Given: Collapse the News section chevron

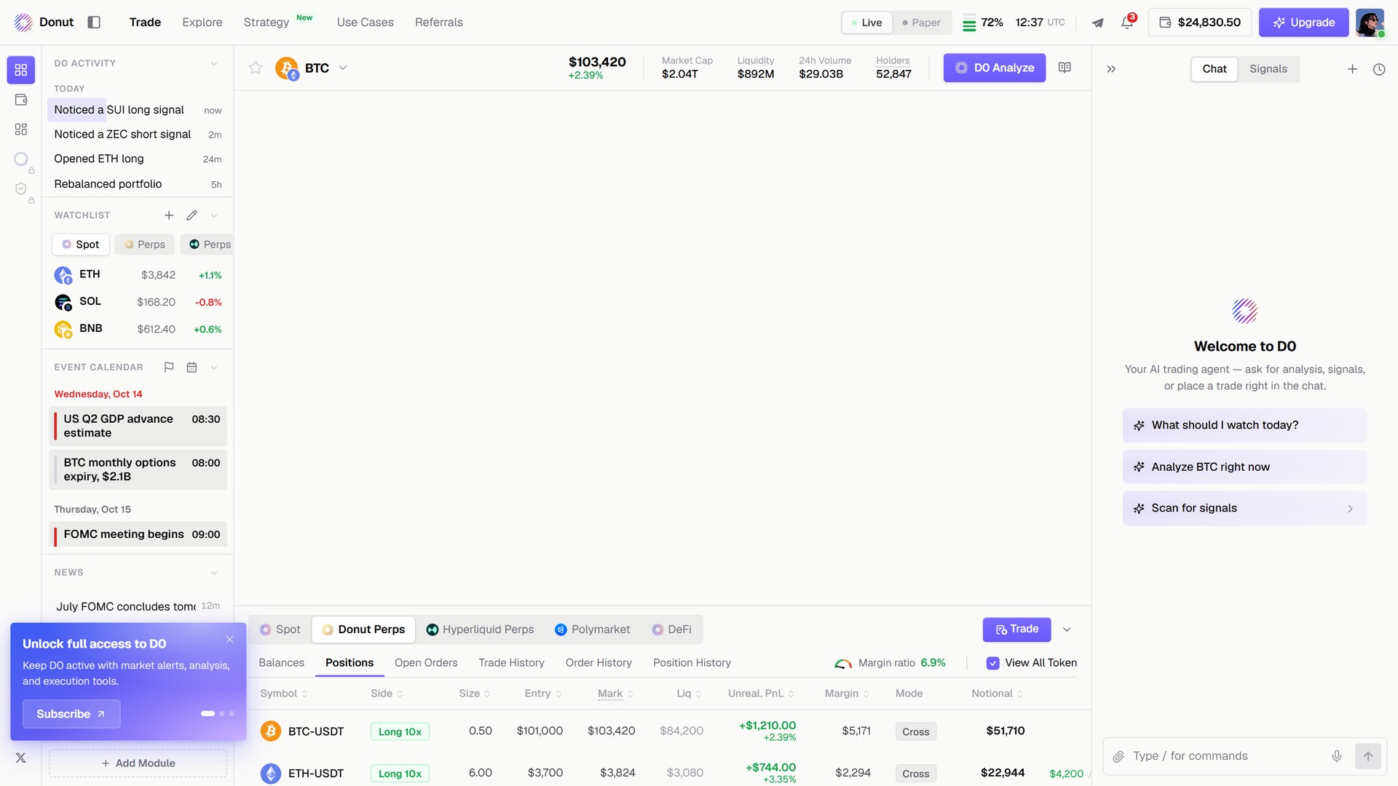Looking at the screenshot, I should (x=214, y=573).
